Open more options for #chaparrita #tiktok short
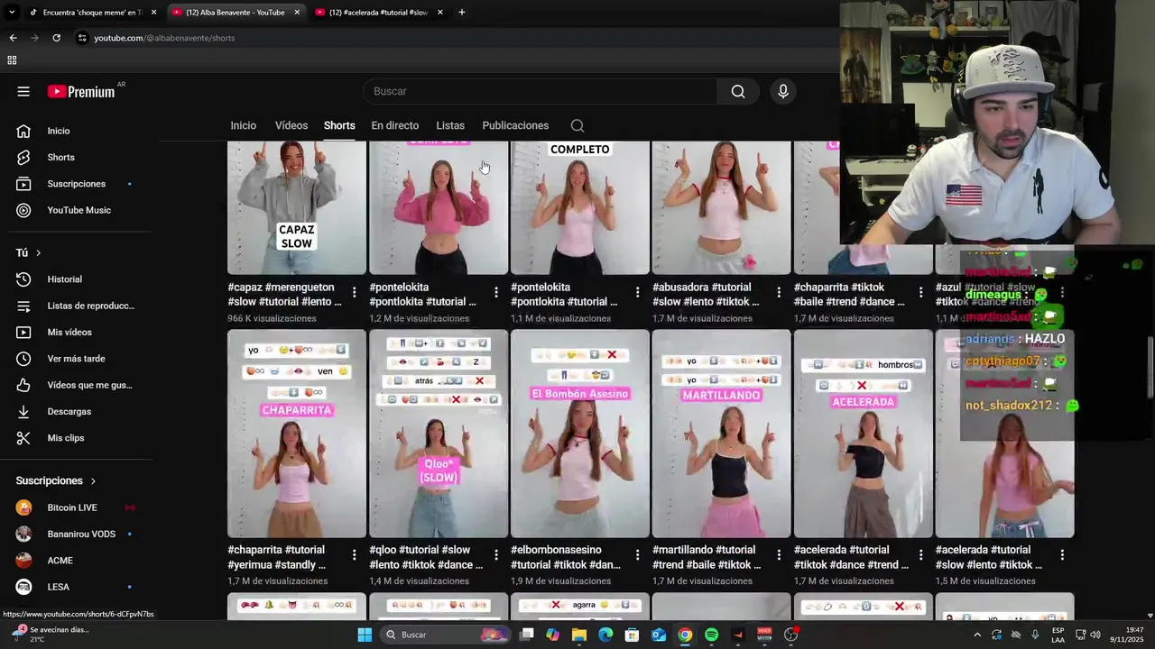The height and width of the screenshot is (649, 1155). pos(920,292)
